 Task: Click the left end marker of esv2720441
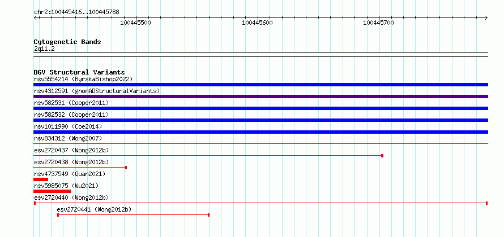(x=58, y=215)
